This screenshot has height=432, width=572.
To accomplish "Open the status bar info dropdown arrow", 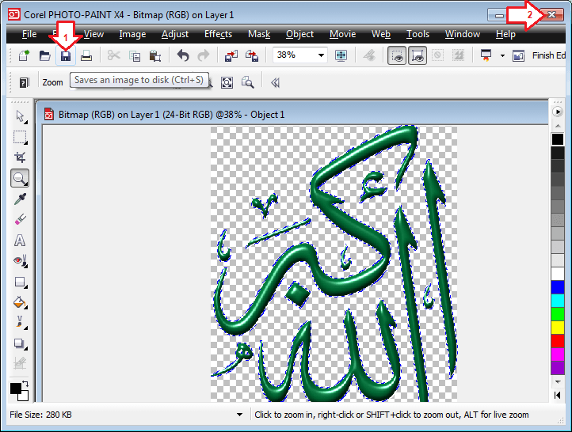I will point(239,415).
